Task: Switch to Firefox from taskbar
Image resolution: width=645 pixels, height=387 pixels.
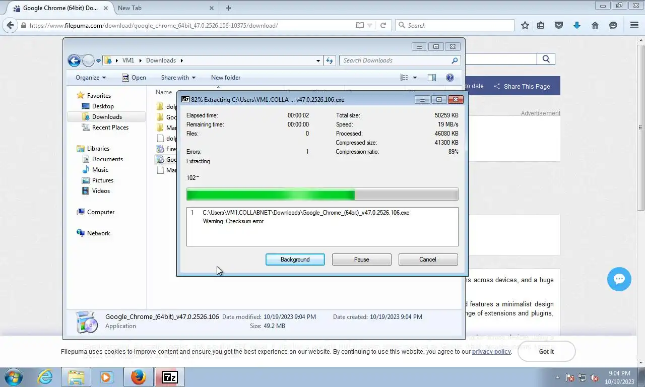Action: 138,377
